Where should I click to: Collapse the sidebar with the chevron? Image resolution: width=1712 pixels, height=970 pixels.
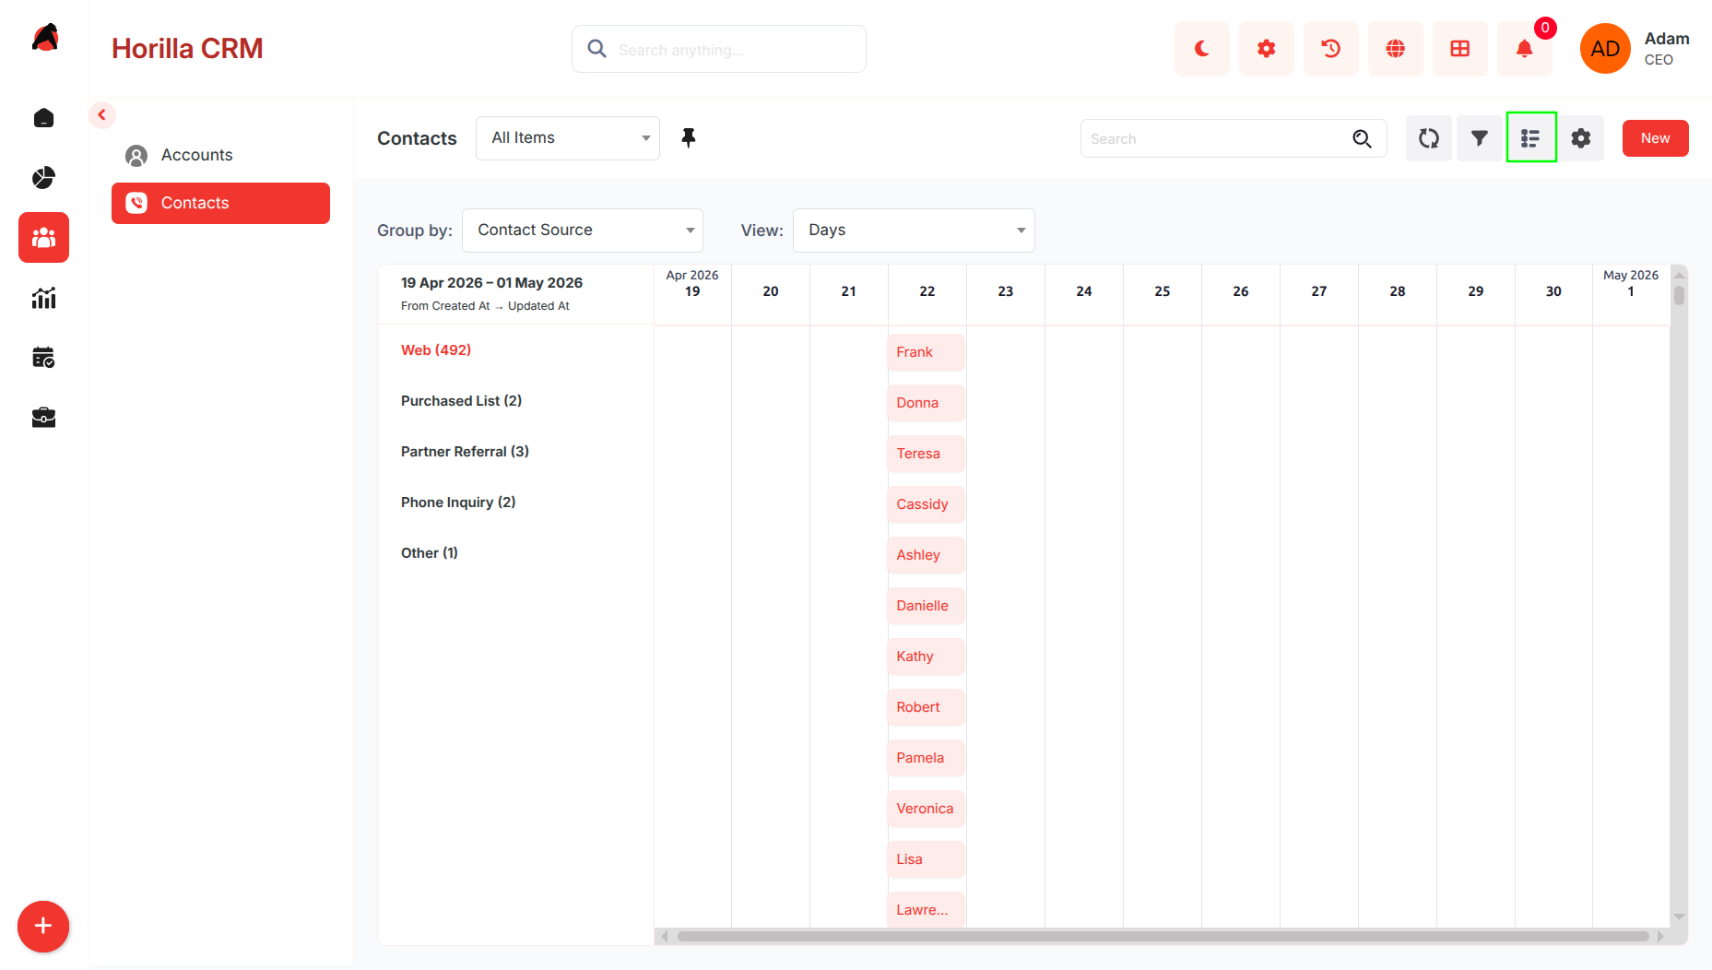click(x=102, y=115)
